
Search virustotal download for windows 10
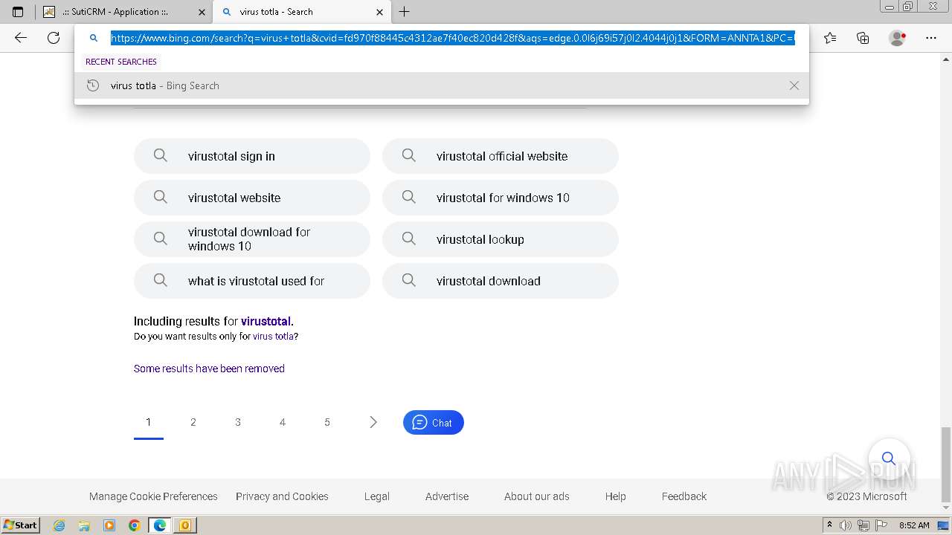point(252,239)
